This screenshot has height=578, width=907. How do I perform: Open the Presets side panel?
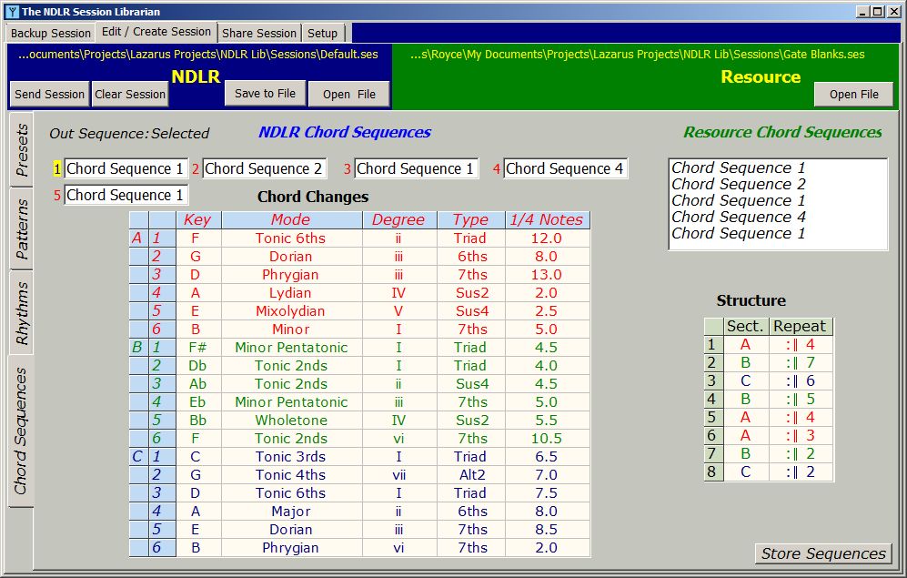[x=20, y=146]
